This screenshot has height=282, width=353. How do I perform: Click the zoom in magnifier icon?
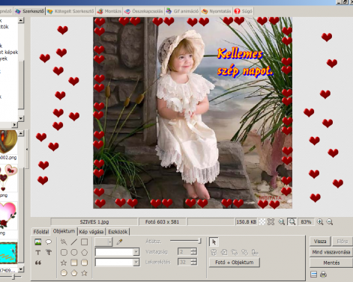click(320, 221)
